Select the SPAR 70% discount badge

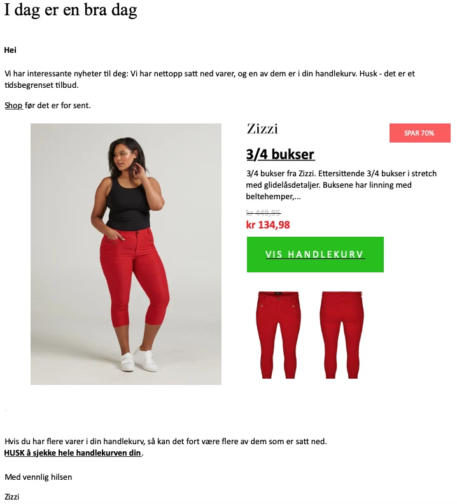[419, 133]
